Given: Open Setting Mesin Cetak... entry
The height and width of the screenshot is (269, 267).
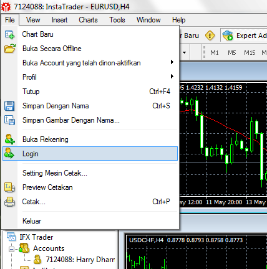Looking at the screenshot, I should point(90,173).
